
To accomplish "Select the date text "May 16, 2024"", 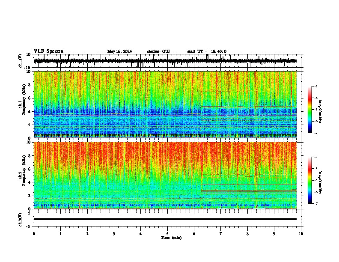I will 119,51.
